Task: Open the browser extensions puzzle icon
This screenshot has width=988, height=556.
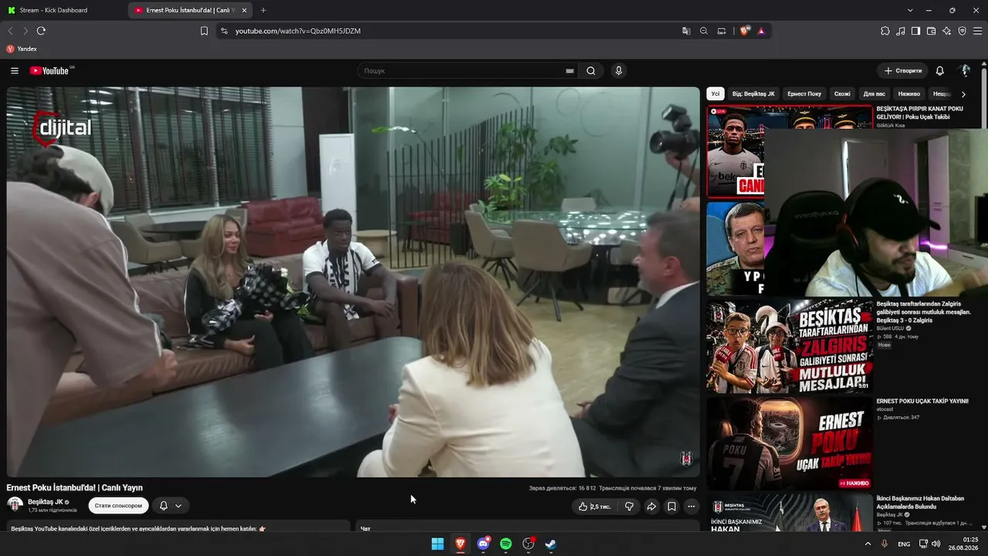Action: pyautogui.click(x=885, y=31)
